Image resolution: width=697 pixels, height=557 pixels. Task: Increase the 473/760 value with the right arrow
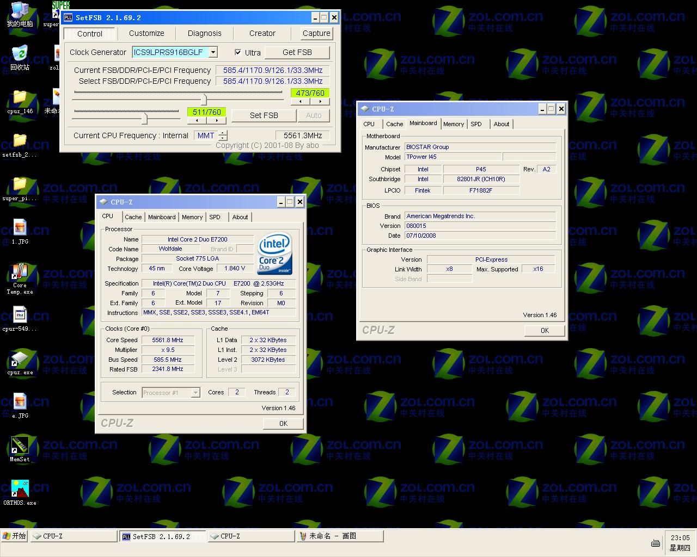pos(320,101)
